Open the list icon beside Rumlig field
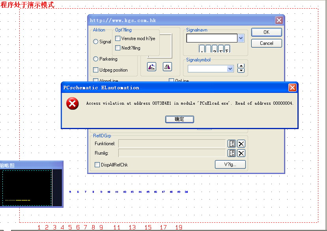Screen dimensions: 327x231 click(232, 153)
